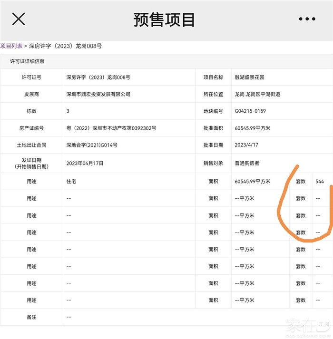The image size is (333, 339).
Task: Click the 深房许字（2023）龙岗008号 breadcrumb text
Action: coord(65,46)
